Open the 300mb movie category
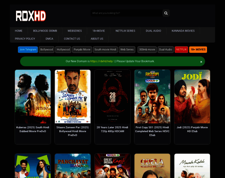 [x=147, y=50]
